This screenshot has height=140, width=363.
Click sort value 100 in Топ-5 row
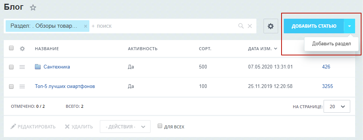pyautogui.click(x=203, y=86)
